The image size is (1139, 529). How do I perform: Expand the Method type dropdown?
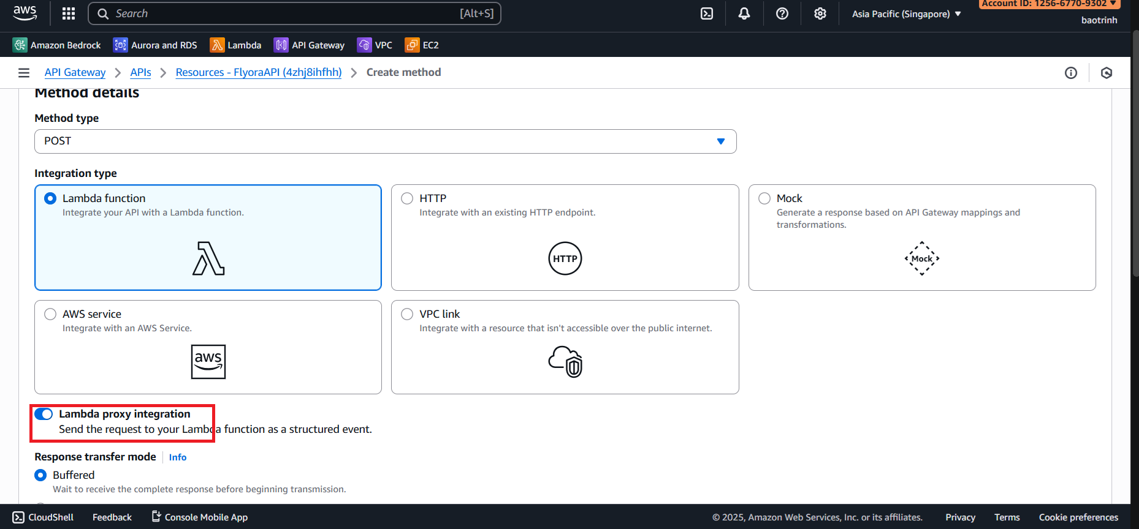pos(385,141)
